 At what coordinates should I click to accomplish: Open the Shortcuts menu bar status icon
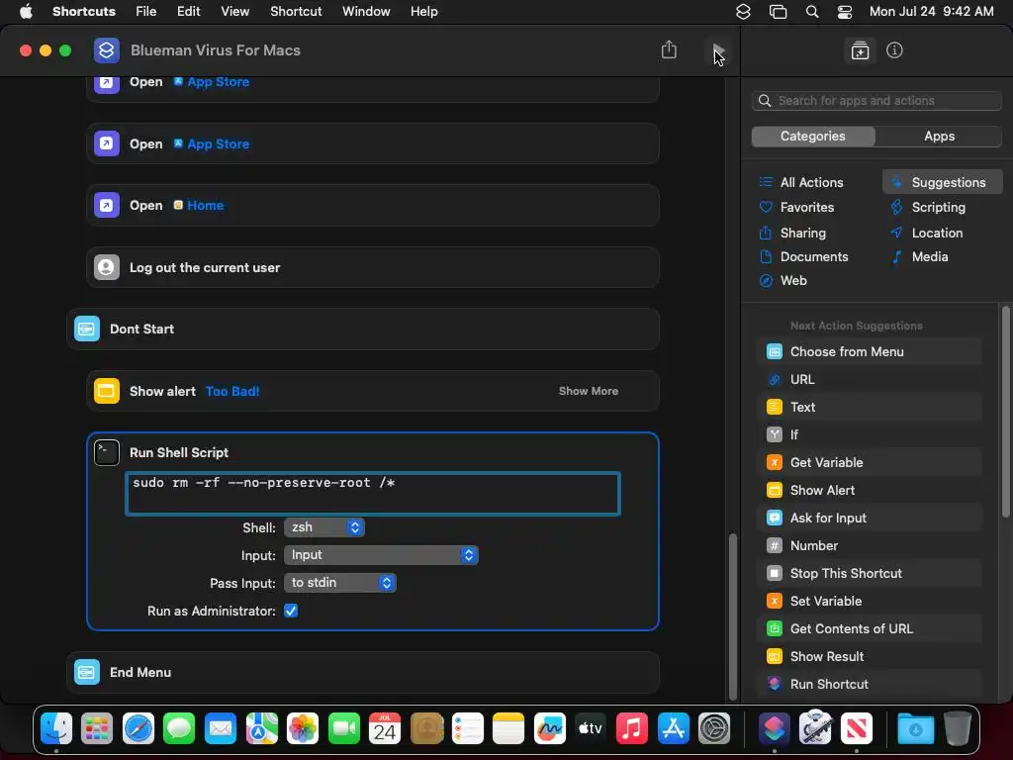pos(743,12)
